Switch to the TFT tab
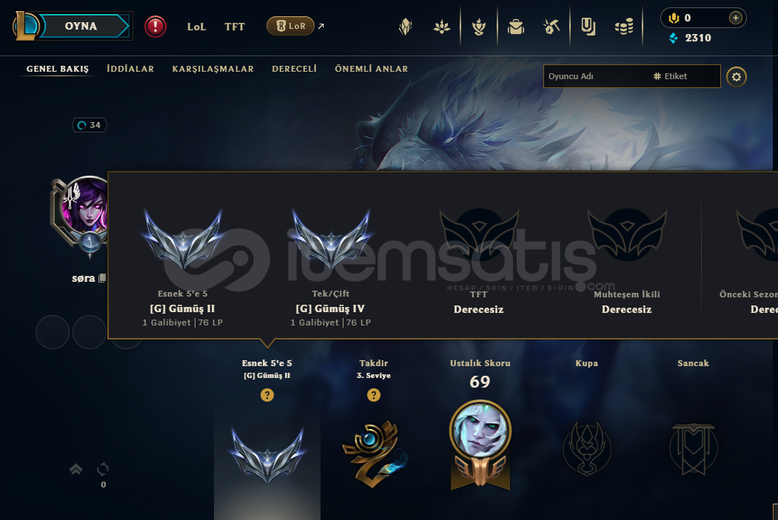The height and width of the screenshot is (520, 778). tap(235, 27)
